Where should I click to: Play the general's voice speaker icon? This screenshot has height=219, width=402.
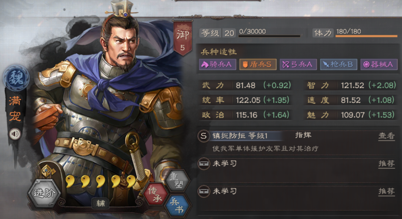(x=14, y=134)
